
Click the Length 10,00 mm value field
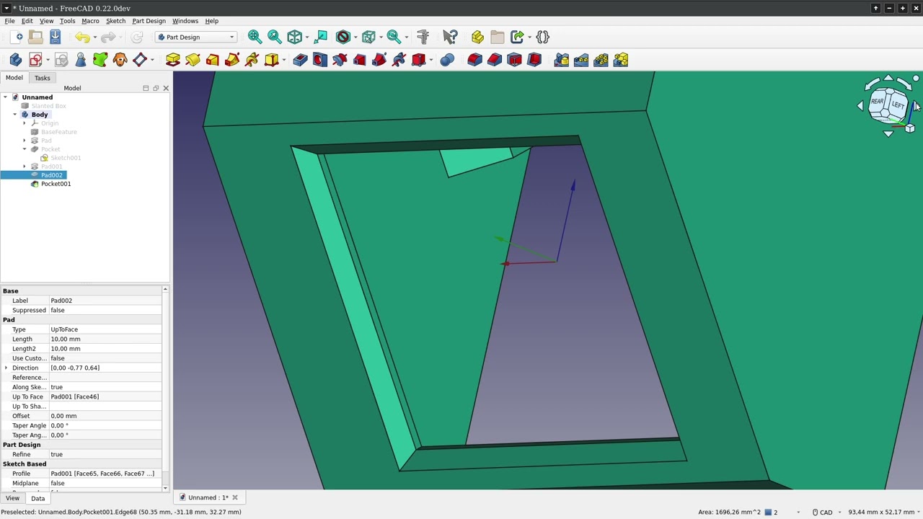pos(105,339)
